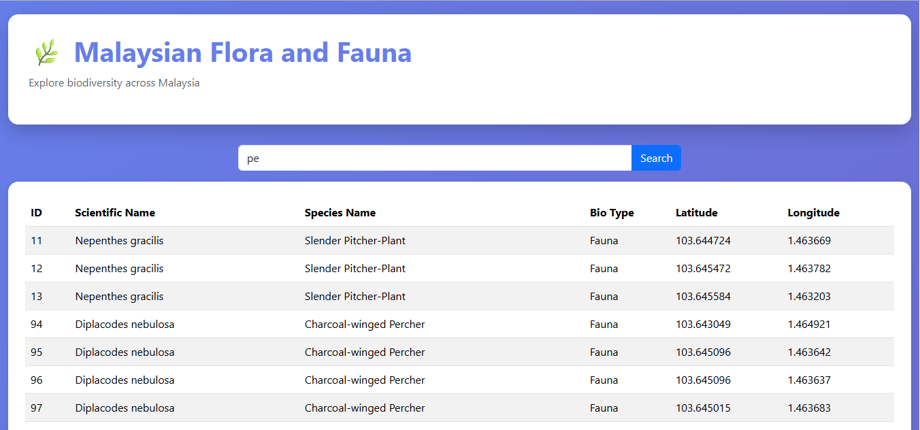Screen dimensions: 920x430
Task: Click 'Slender Pitcher-Plant' in row 13
Action: (355, 296)
